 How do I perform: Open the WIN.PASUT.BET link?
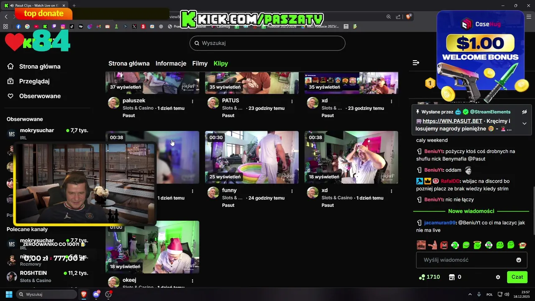pyautogui.click(x=452, y=121)
